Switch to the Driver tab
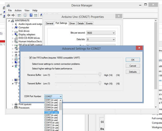This screenshot has height=131, width=162. (72, 24)
